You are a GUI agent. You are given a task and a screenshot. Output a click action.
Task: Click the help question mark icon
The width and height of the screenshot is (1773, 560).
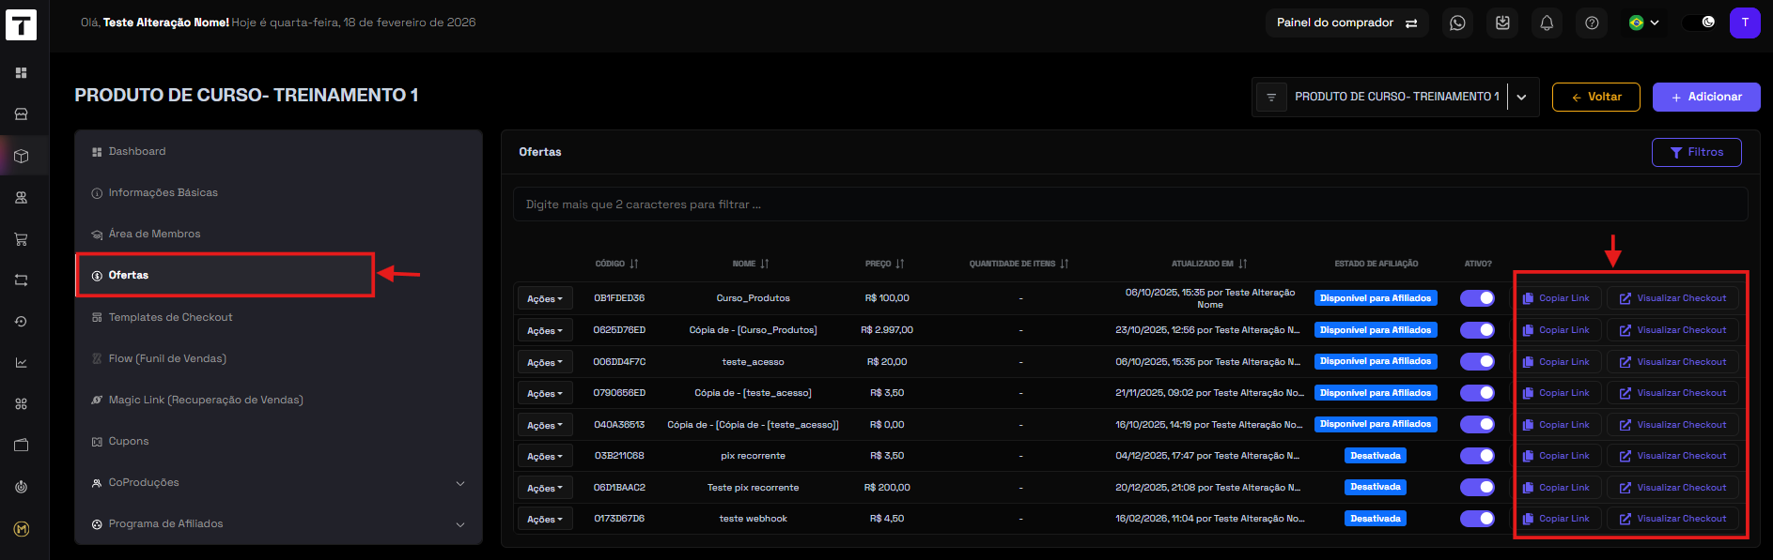[1592, 23]
